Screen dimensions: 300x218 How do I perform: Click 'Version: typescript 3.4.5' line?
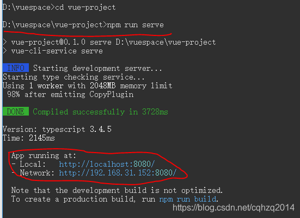click(x=57, y=129)
